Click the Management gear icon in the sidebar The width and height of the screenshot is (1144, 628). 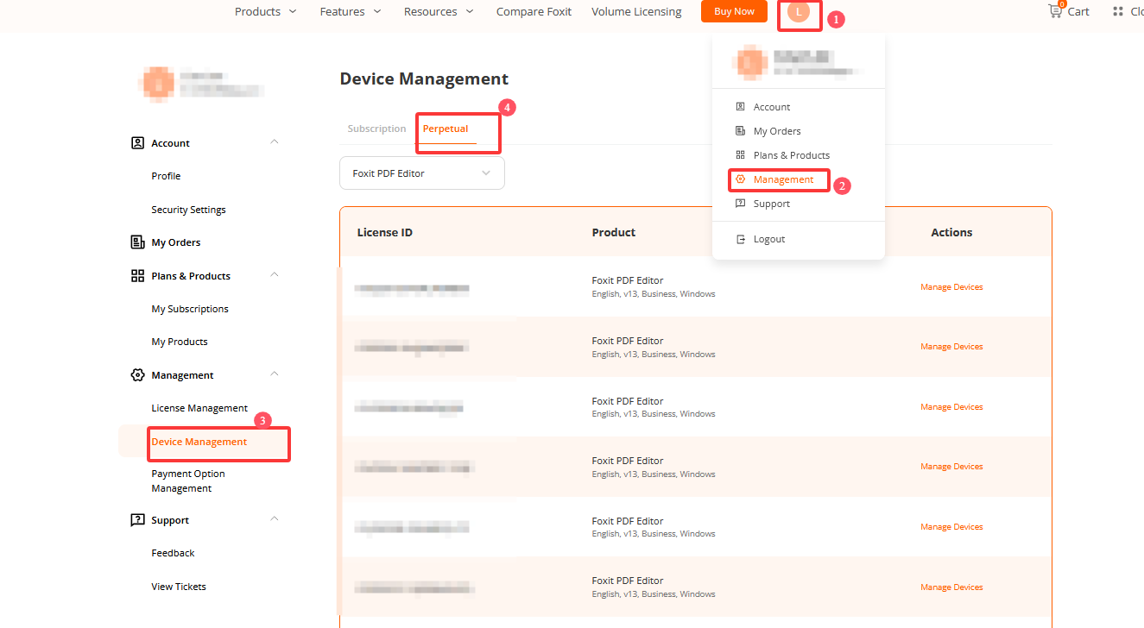tap(137, 375)
